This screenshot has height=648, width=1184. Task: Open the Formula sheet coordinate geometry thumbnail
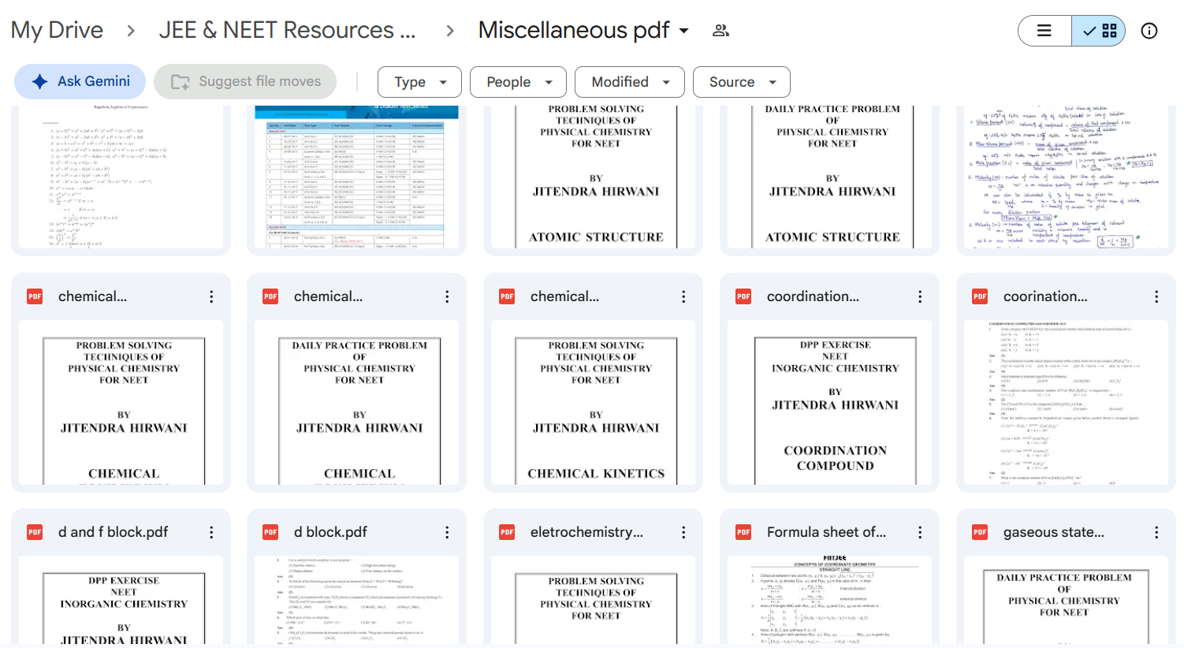point(829,600)
